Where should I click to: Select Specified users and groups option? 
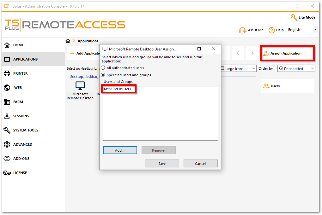[103, 75]
